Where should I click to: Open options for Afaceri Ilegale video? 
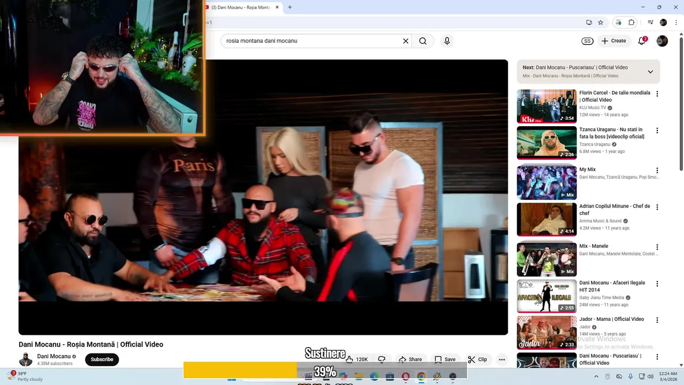coord(657,284)
